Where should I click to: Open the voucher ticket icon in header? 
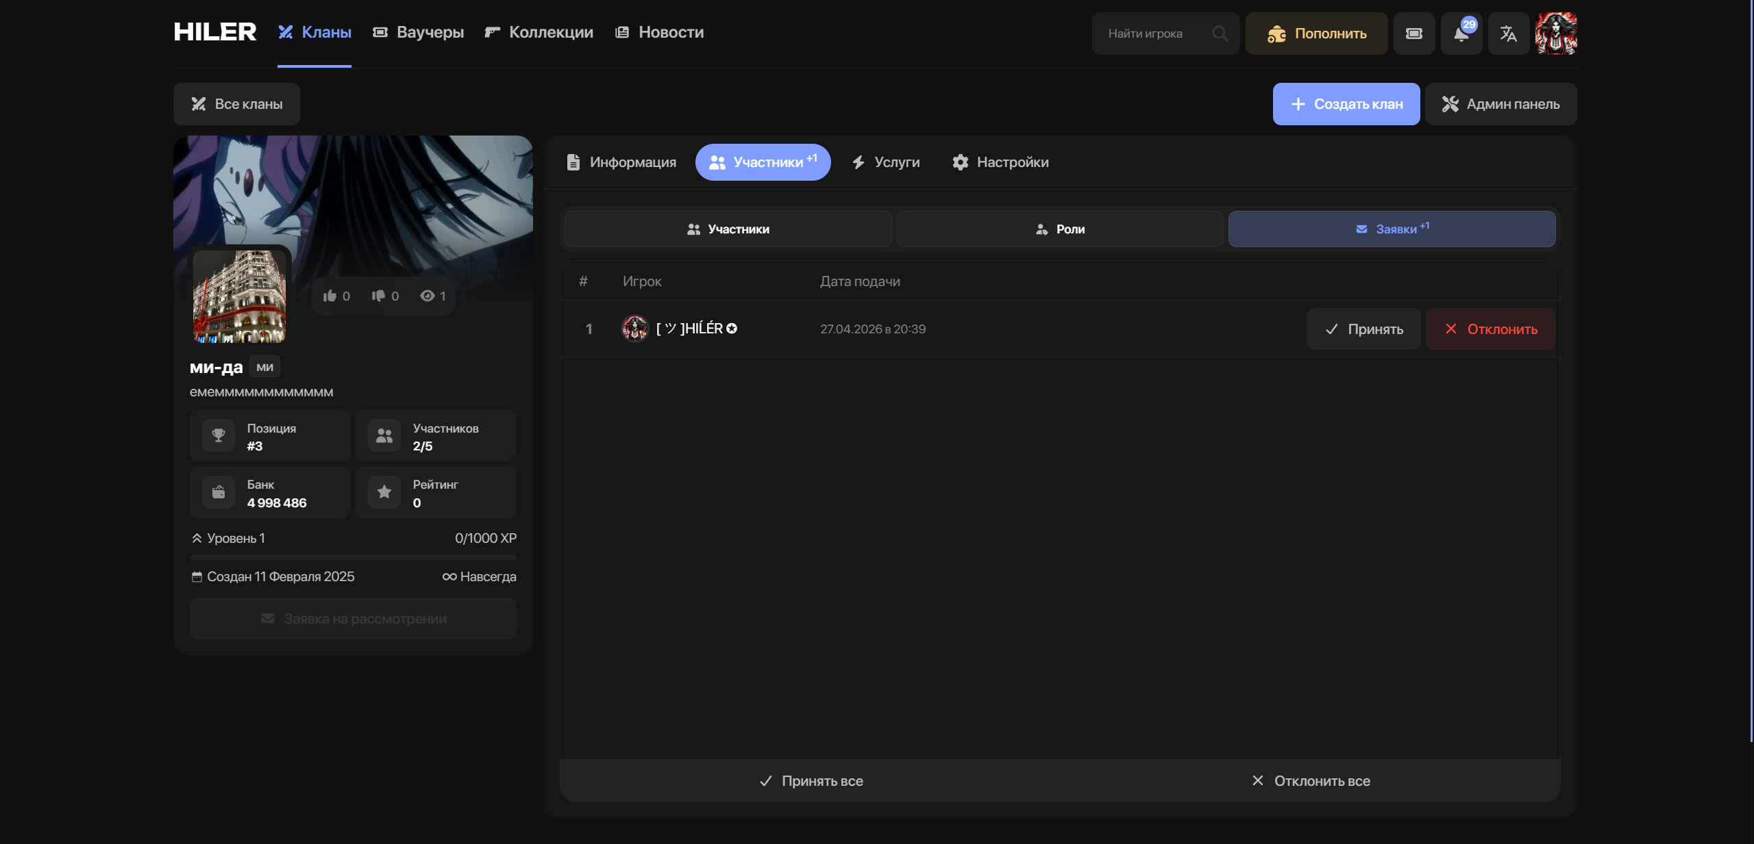coord(1414,34)
